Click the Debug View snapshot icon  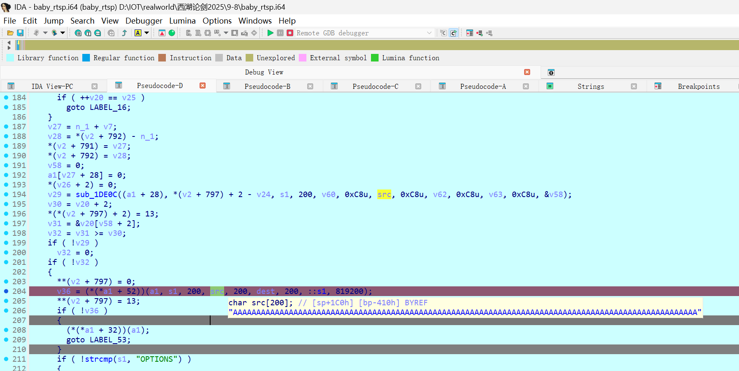[551, 72]
